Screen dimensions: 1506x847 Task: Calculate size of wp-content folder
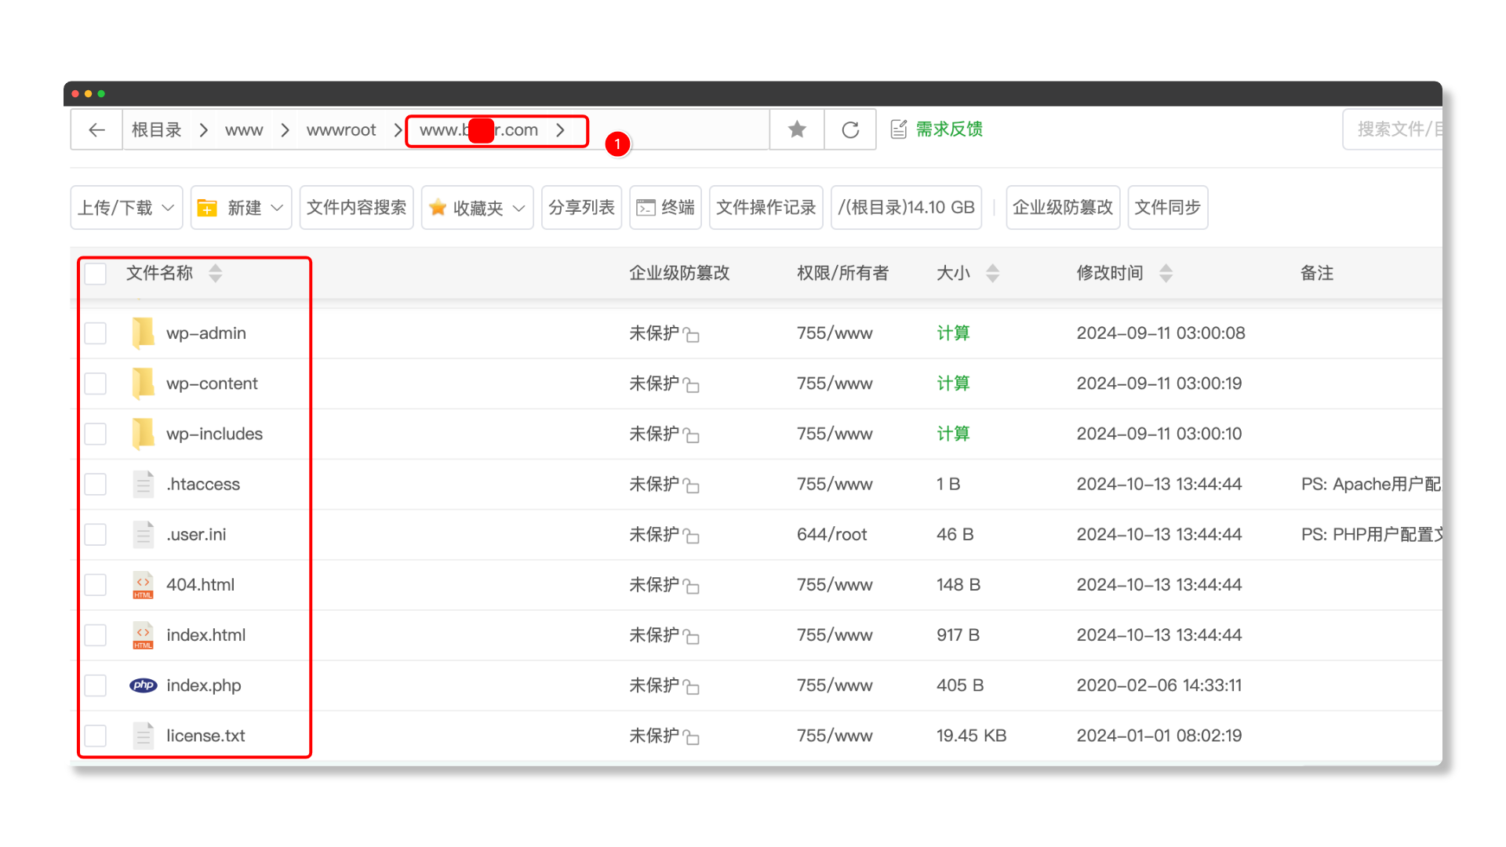coord(953,384)
